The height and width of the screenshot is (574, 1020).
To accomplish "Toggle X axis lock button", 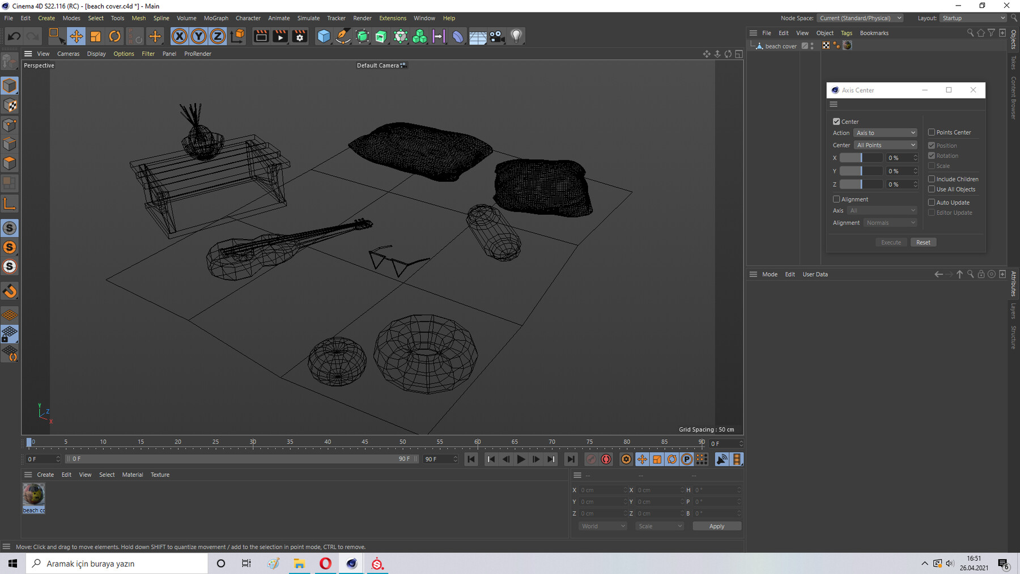I will 179,36.
